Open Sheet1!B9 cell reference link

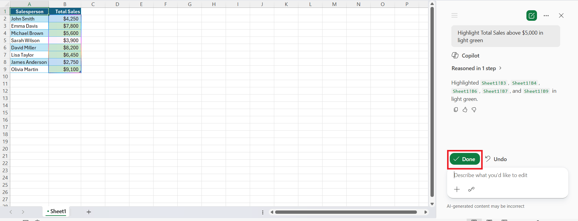[x=536, y=91]
